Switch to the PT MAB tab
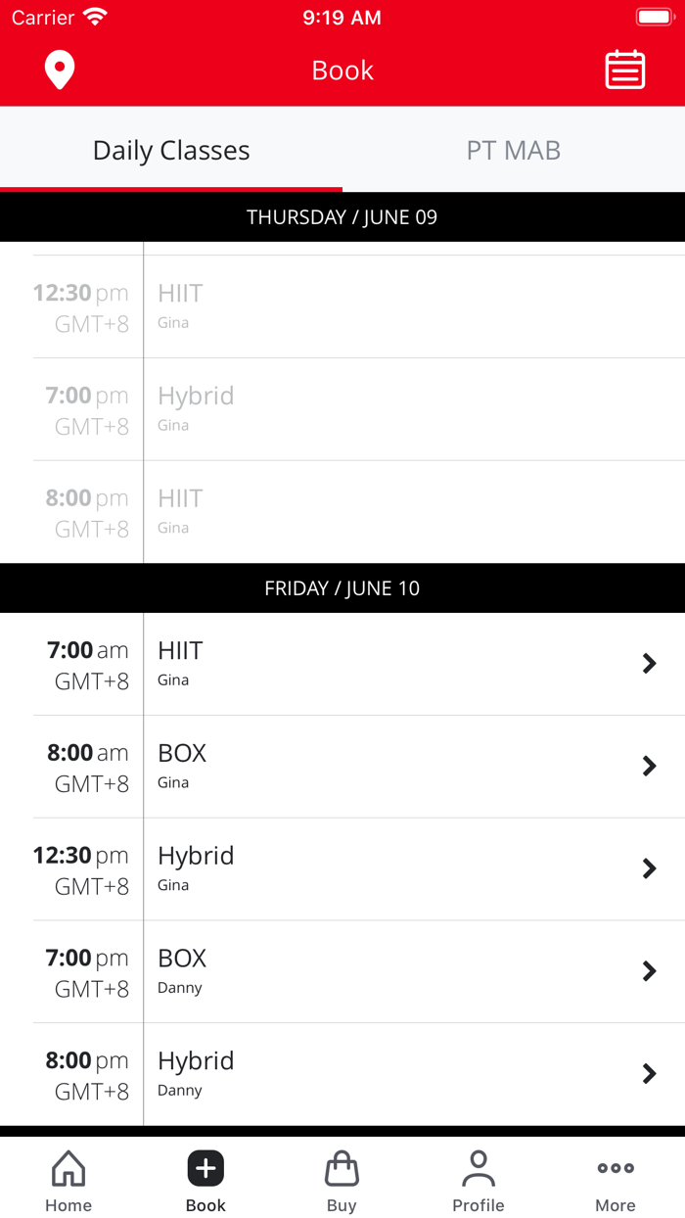 [x=514, y=151]
